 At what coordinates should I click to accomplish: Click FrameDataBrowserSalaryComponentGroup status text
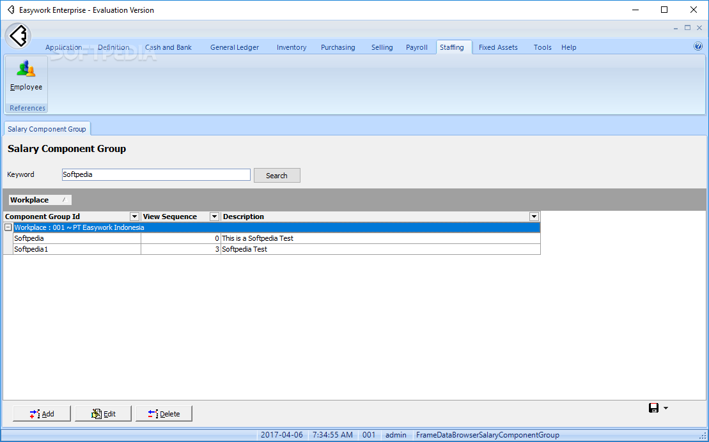tap(488, 435)
